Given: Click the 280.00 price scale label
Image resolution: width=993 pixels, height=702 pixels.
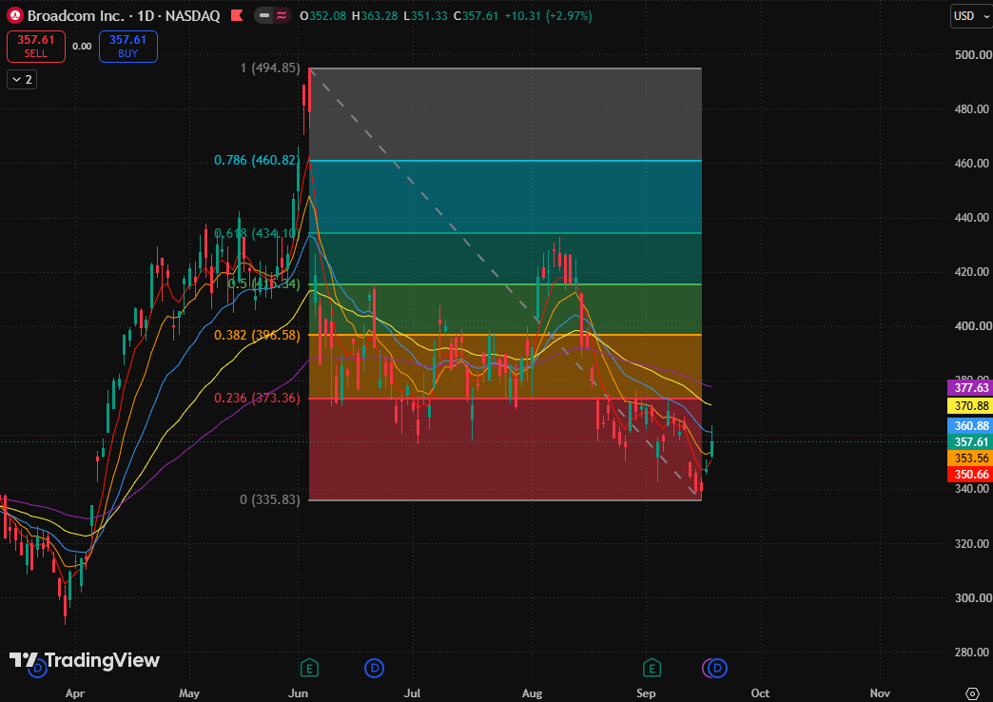Looking at the screenshot, I should [x=973, y=652].
